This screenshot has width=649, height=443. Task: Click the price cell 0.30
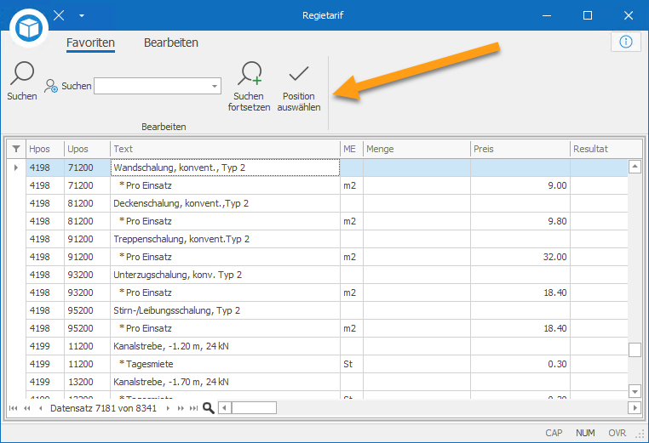coord(520,364)
